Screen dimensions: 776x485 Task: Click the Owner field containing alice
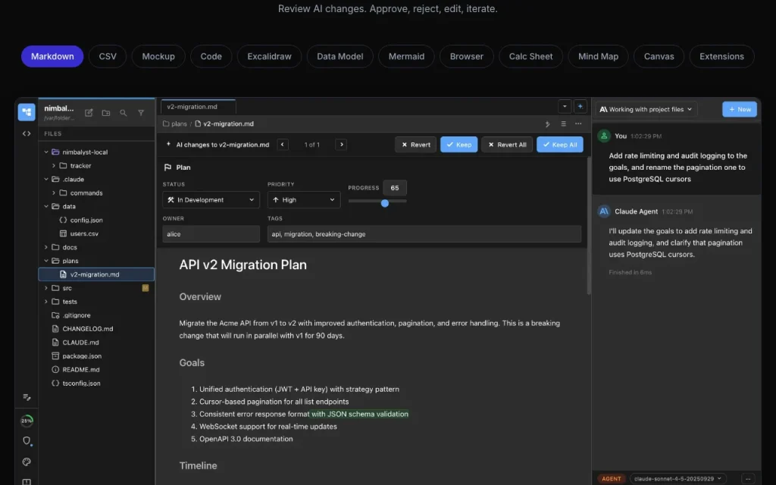211,234
